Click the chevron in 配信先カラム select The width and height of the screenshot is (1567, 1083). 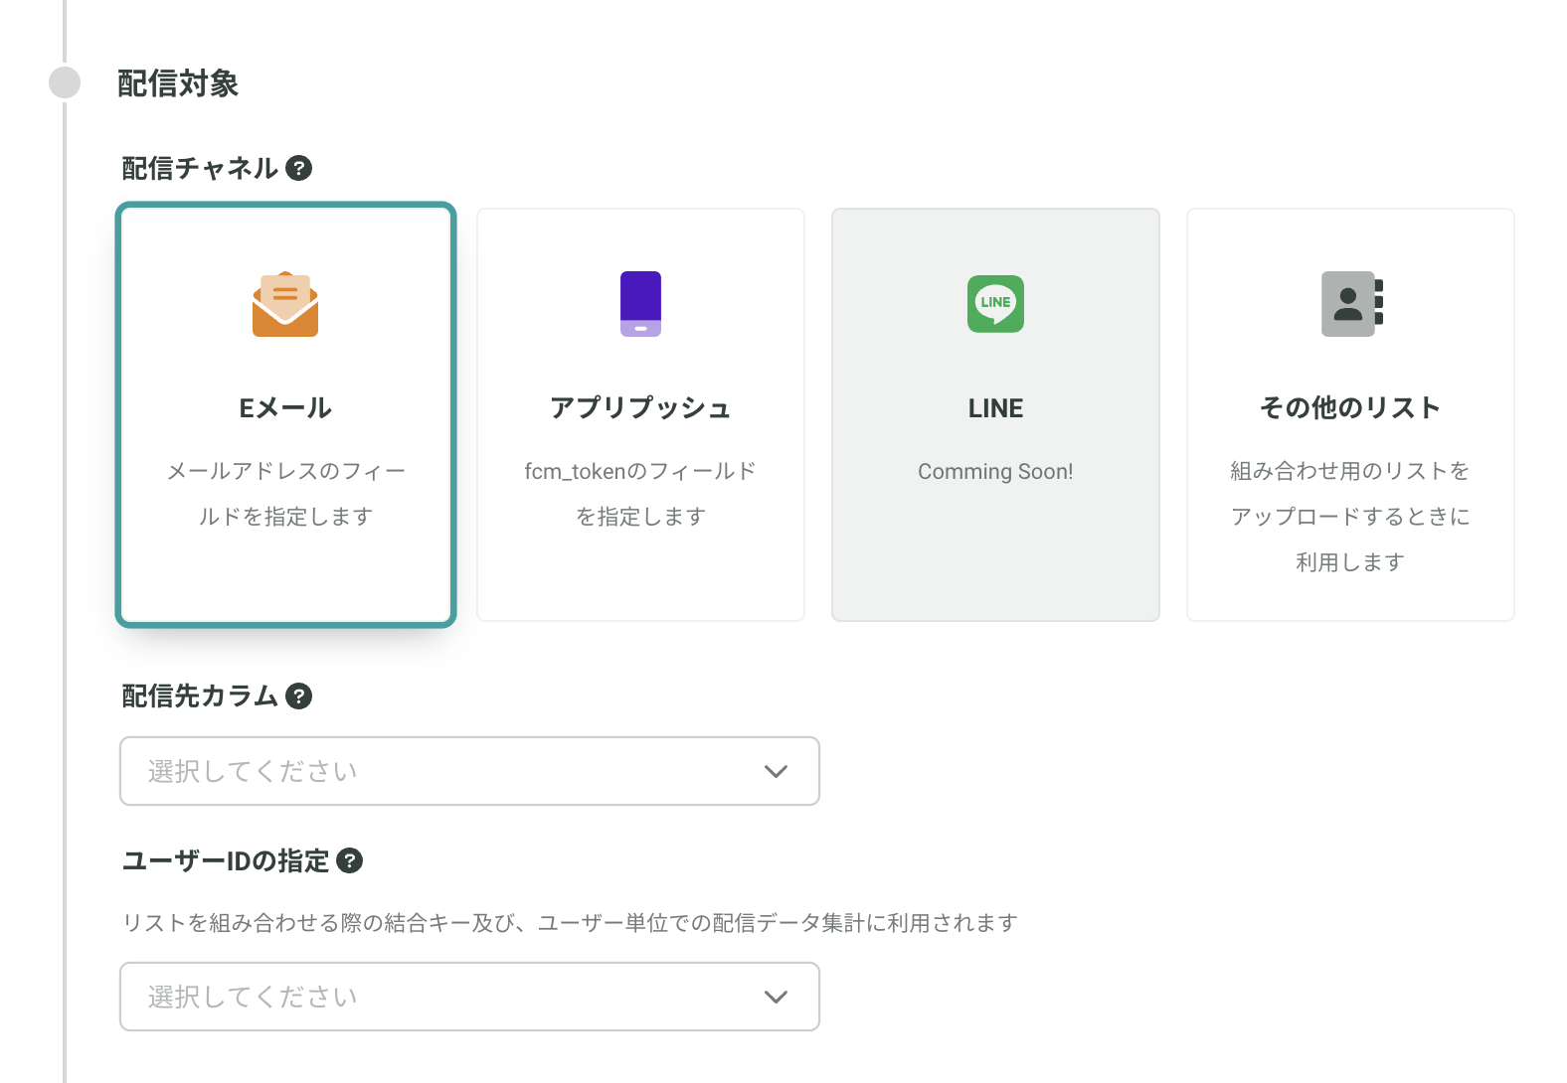776,772
